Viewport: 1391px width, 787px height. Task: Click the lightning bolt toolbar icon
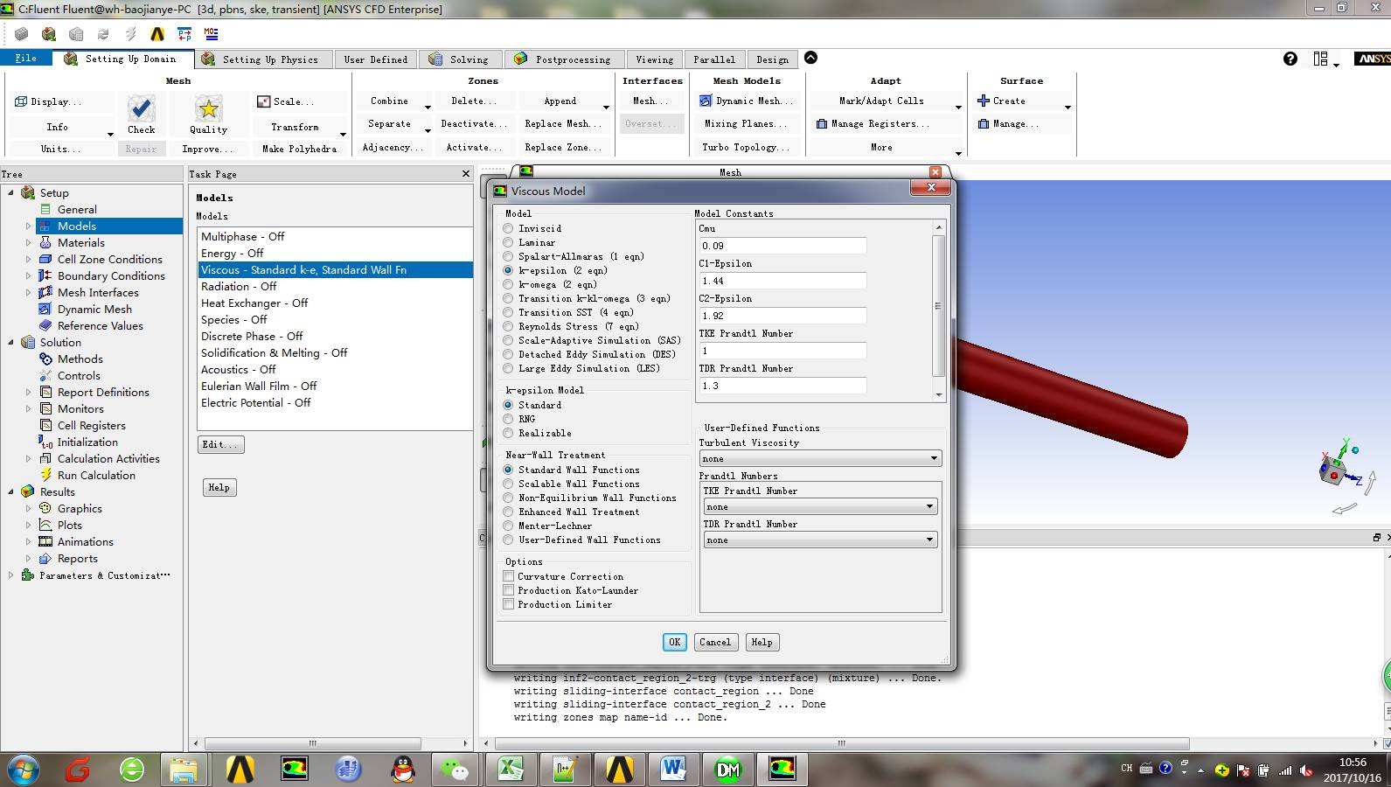point(130,34)
